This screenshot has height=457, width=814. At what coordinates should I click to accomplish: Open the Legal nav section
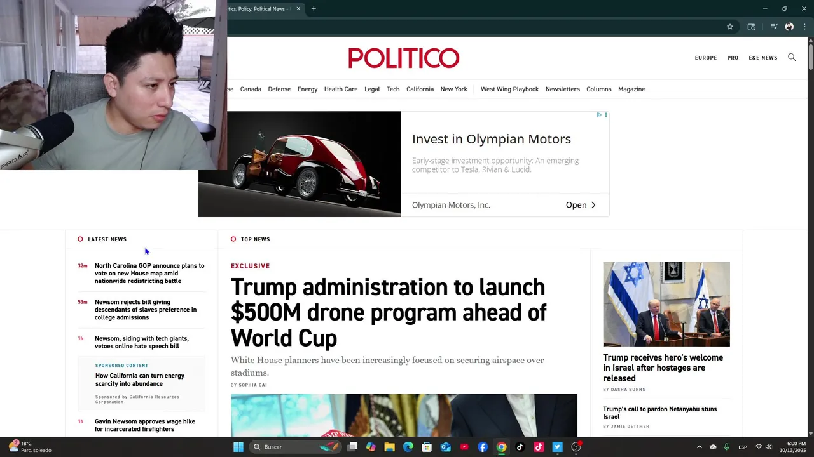point(372,89)
